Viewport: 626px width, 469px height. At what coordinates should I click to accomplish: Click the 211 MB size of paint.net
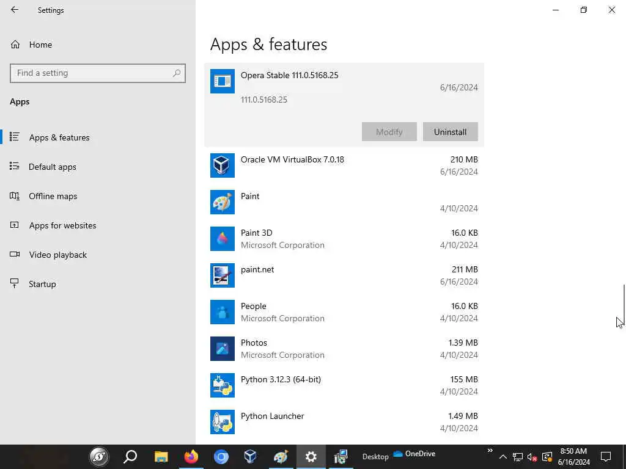point(465,269)
